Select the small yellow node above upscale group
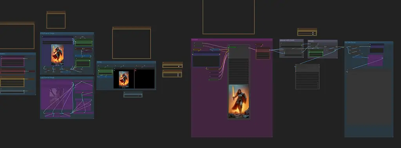 307,32
